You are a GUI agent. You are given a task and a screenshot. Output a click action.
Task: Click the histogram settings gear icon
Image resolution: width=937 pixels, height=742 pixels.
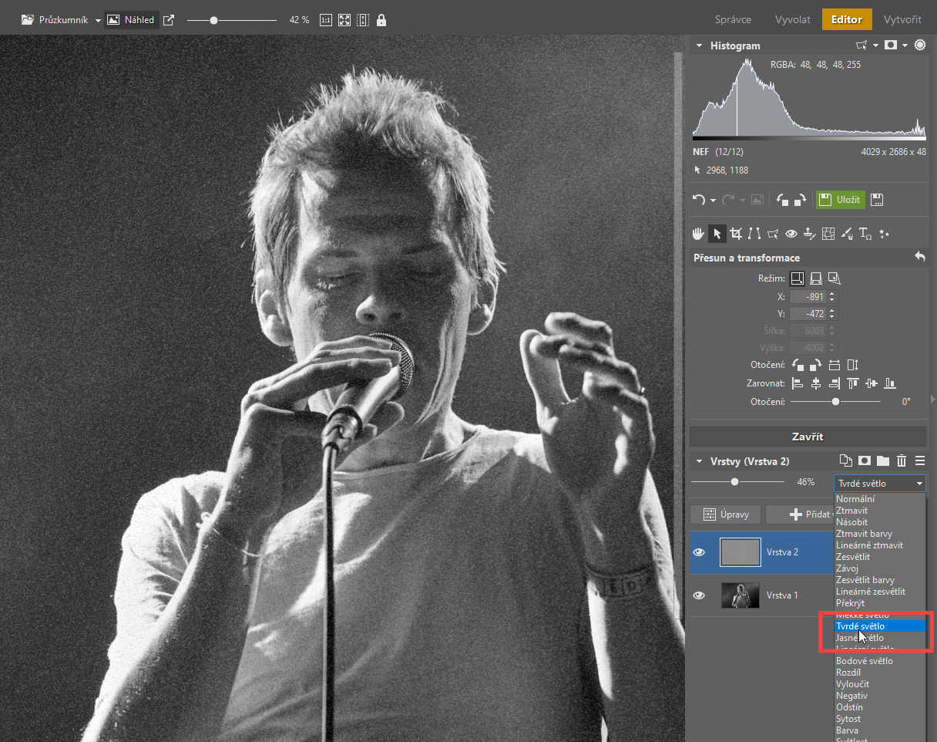tap(920, 46)
